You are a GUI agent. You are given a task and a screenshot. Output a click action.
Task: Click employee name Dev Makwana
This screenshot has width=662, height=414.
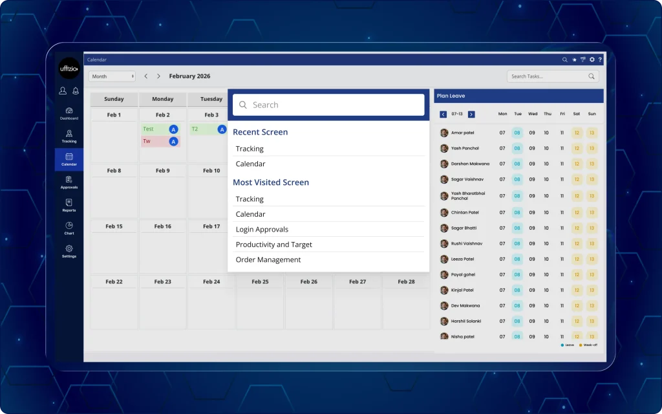[x=465, y=306]
